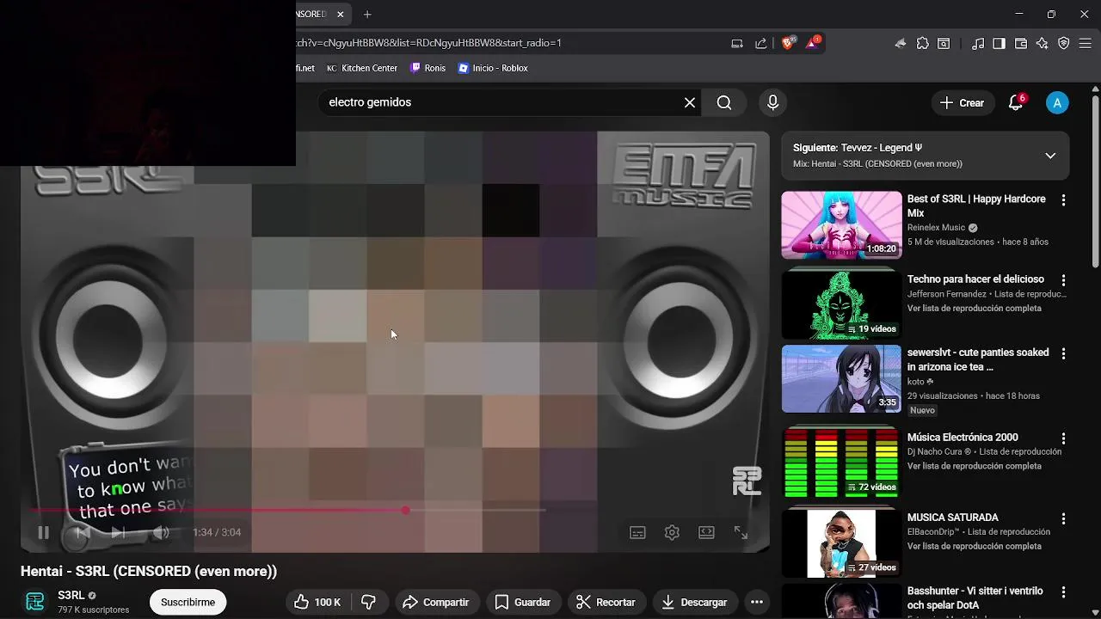Toggle subtitles/captions in the player
This screenshot has height=619, width=1101.
point(637,532)
